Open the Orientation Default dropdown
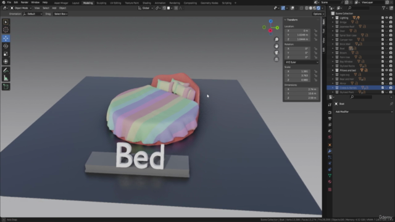 pos(33,14)
